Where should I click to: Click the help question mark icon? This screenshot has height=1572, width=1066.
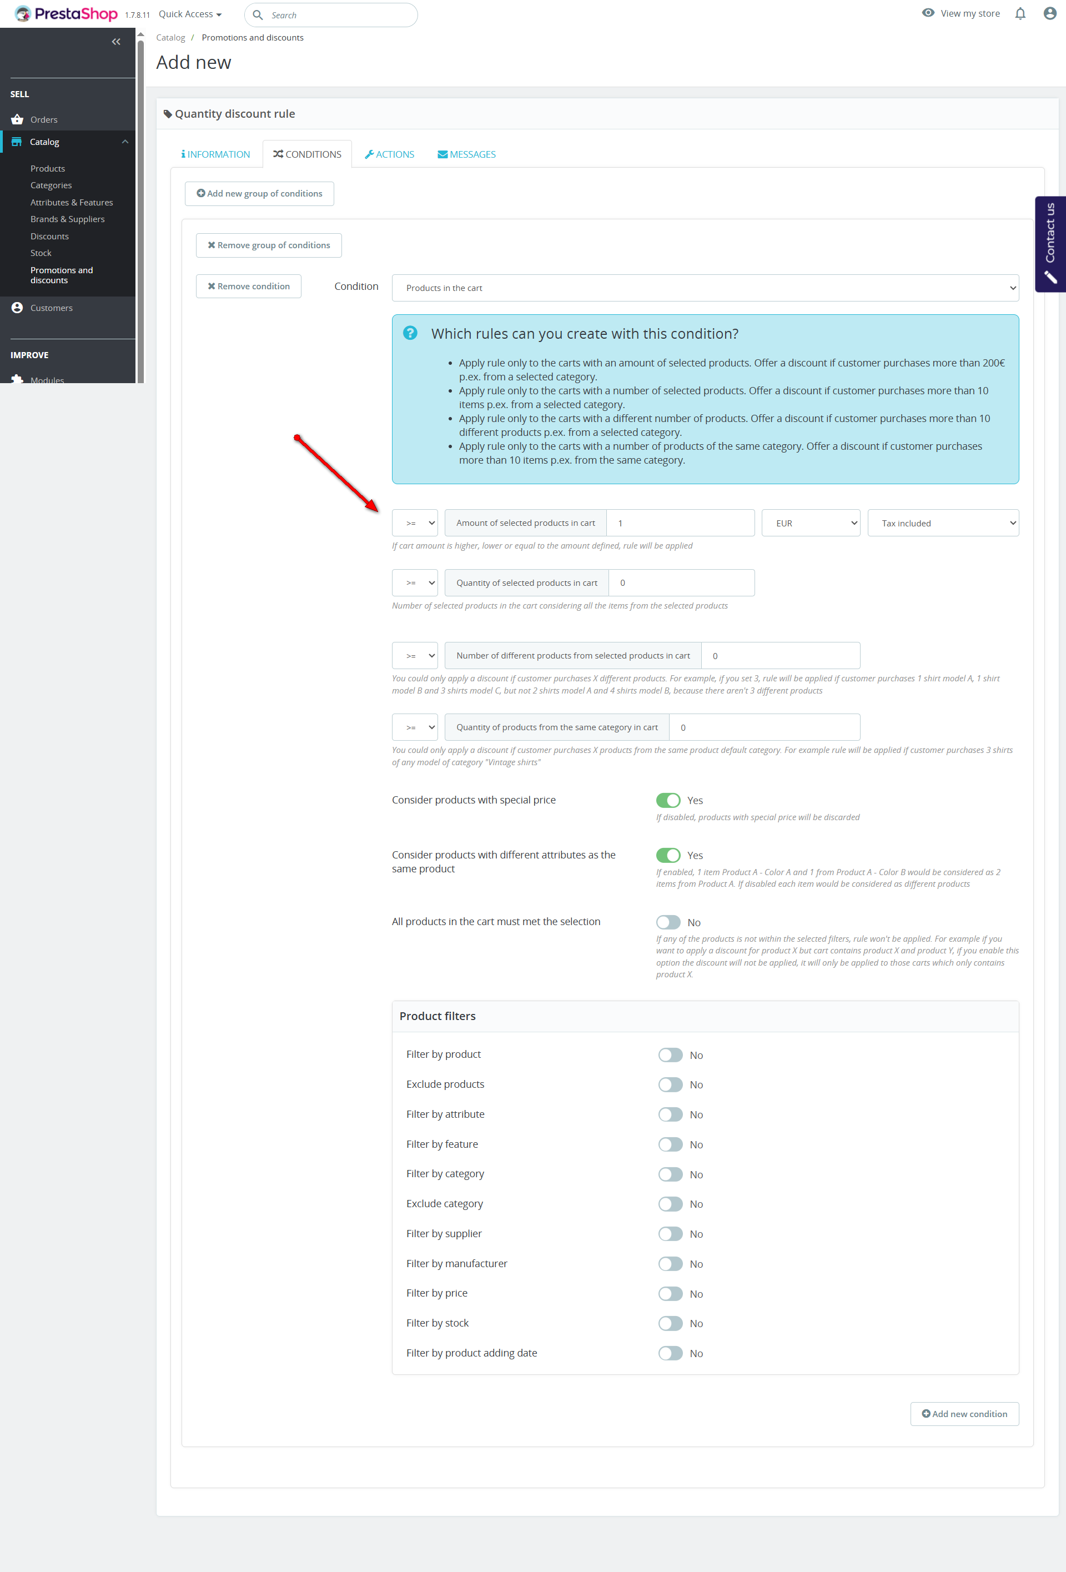[x=410, y=333]
